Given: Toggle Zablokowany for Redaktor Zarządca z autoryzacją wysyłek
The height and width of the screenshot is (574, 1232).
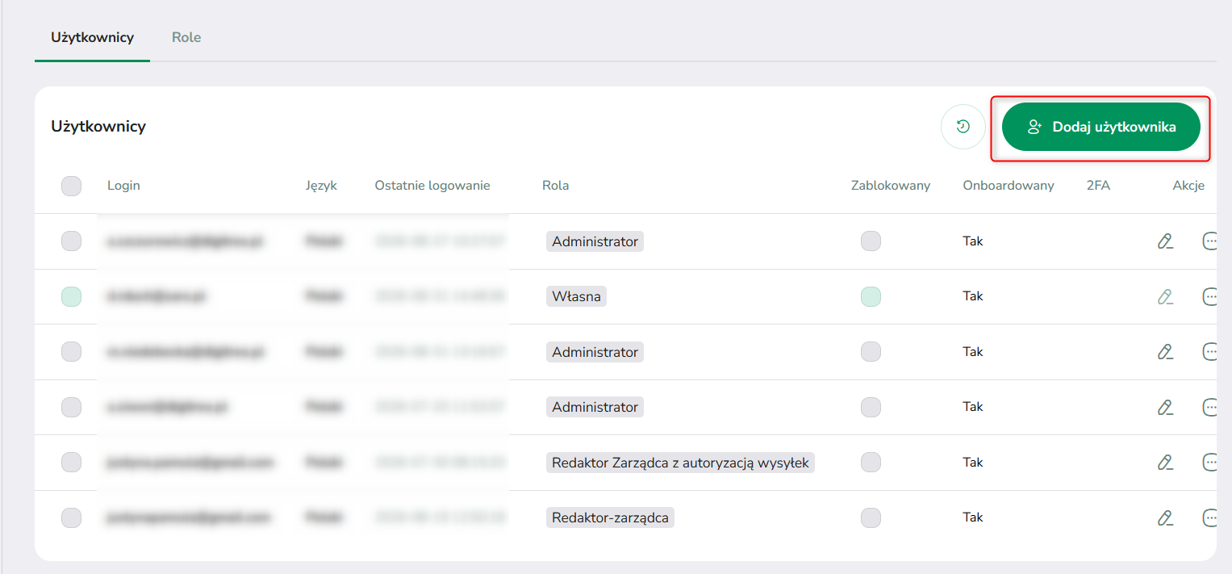Looking at the screenshot, I should click(x=871, y=463).
